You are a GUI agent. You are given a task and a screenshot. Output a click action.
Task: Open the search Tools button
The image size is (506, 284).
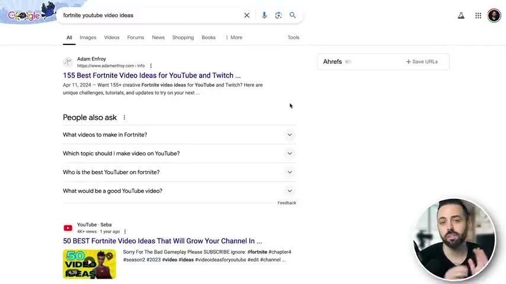tap(293, 37)
